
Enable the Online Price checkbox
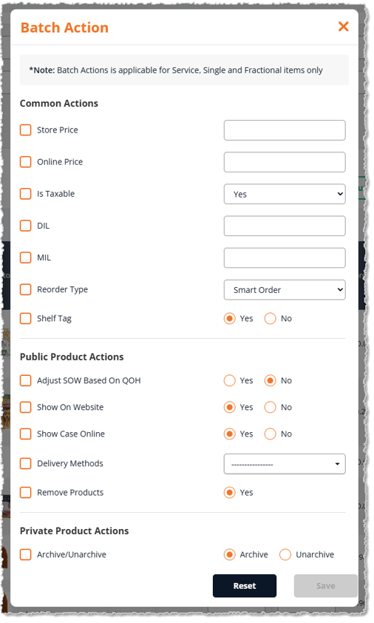coord(25,162)
